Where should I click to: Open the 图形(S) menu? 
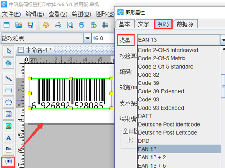click(105, 14)
